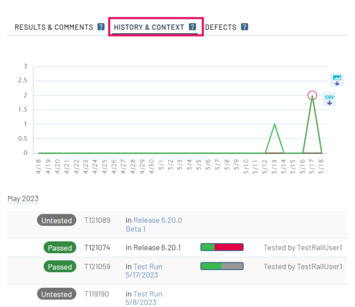Click green-red progress bar for Release 6.20.1

(222, 248)
